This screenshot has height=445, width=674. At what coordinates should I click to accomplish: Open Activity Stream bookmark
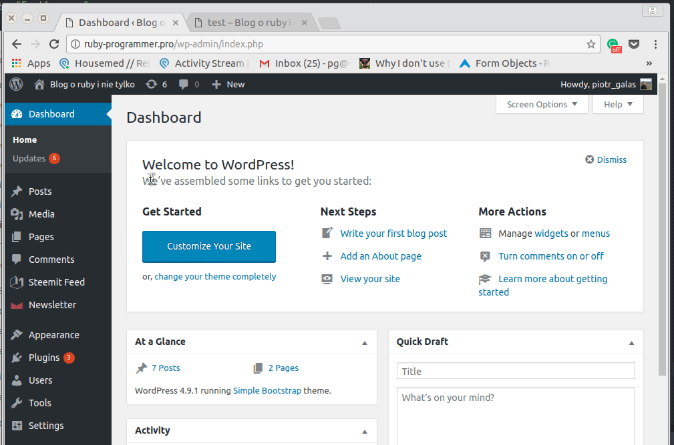coord(204,63)
